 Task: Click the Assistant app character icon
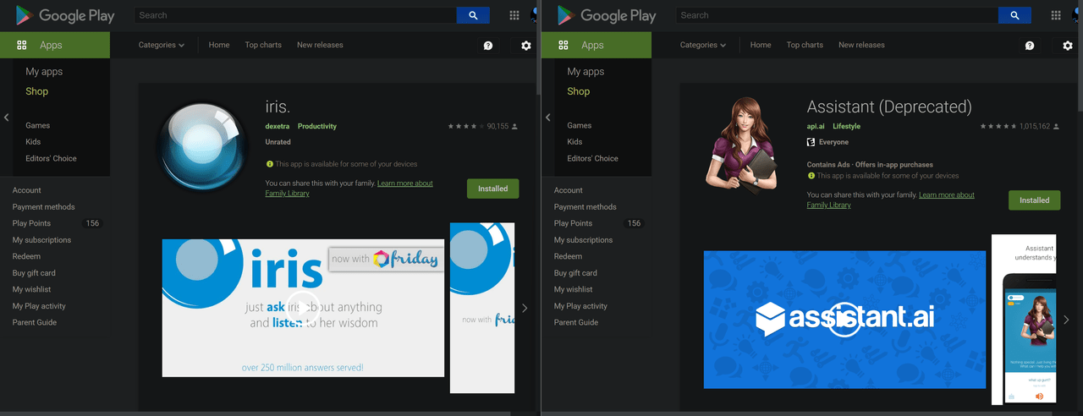(x=742, y=144)
